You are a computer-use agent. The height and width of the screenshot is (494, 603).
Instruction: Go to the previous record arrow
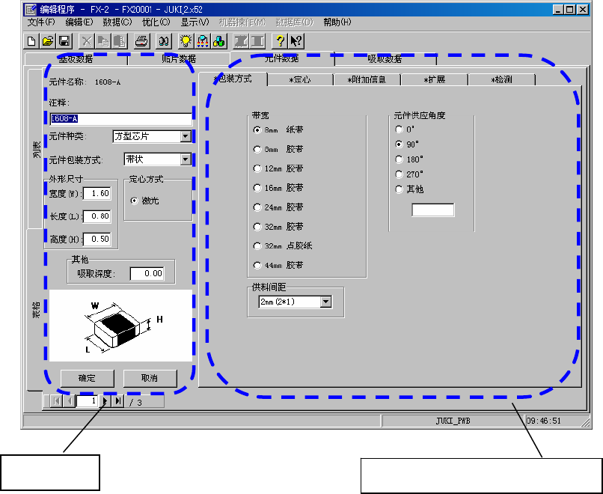click(70, 401)
